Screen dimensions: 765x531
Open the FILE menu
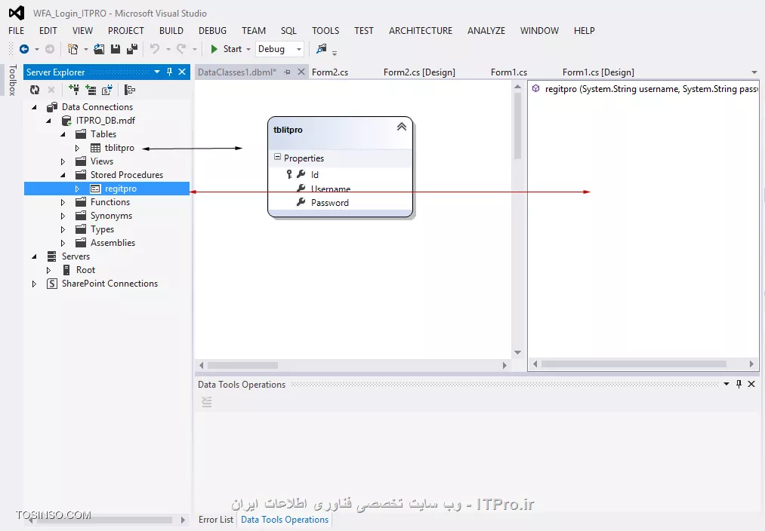point(16,31)
